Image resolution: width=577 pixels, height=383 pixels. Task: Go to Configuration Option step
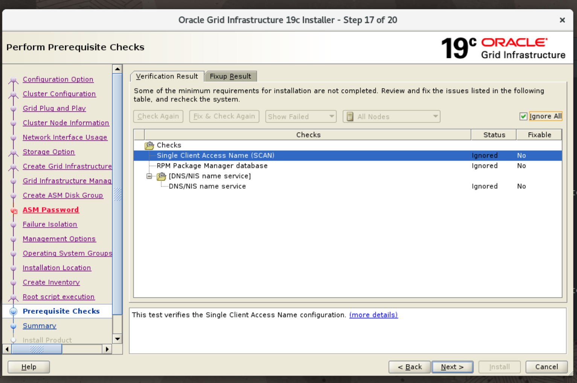pyautogui.click(x=58, y=79)
